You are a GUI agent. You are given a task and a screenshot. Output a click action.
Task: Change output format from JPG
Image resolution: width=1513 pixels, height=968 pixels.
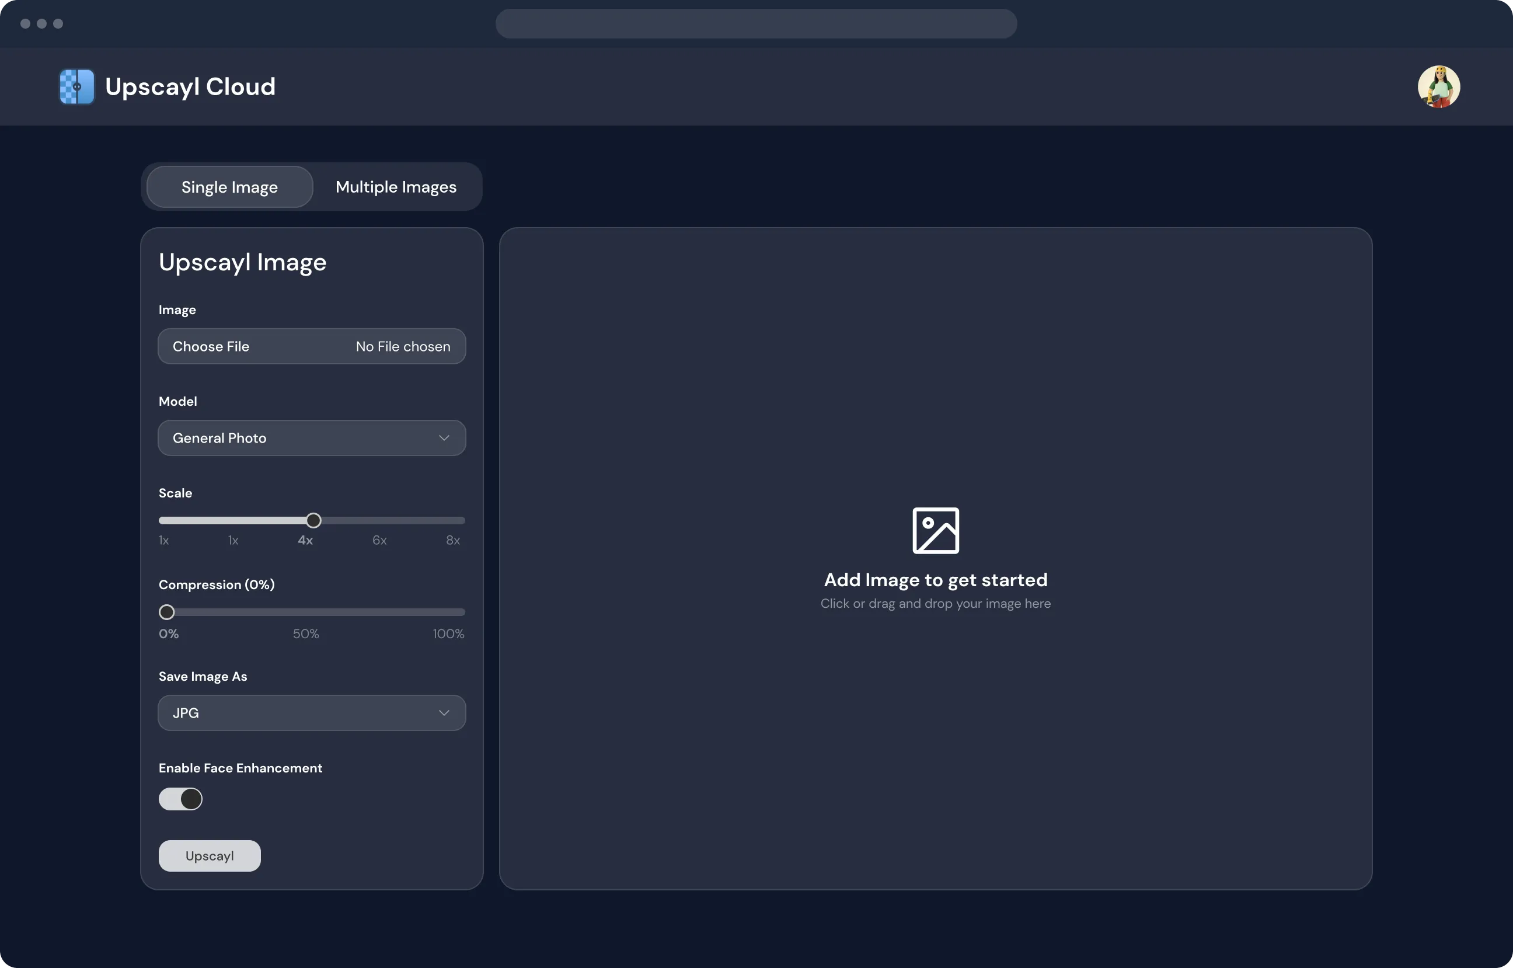[311, 712]
